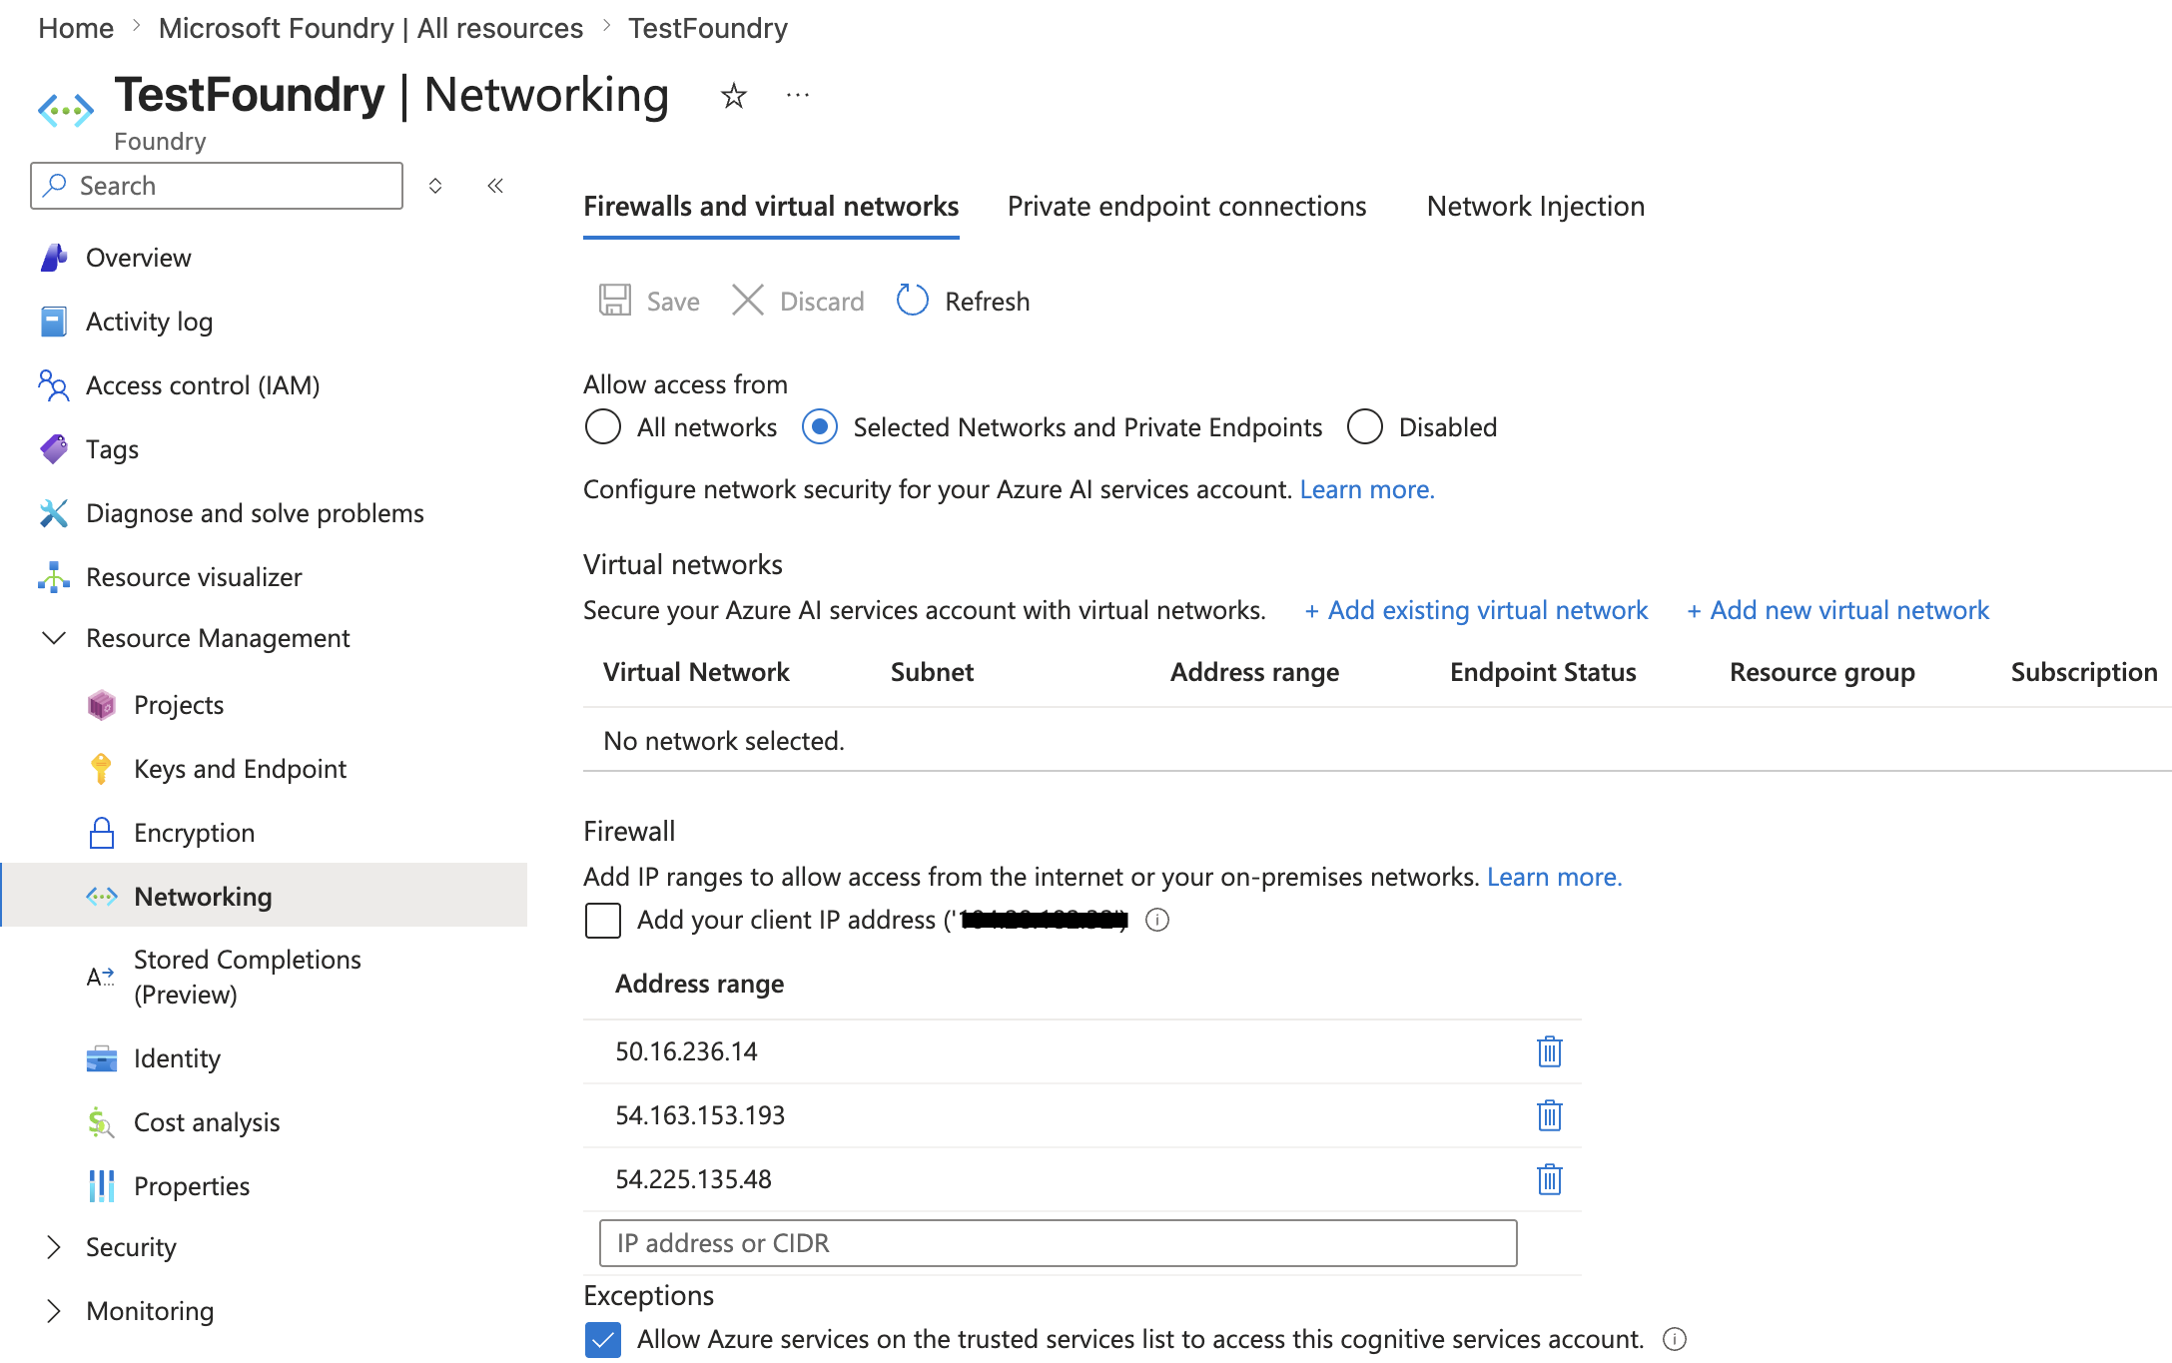
Task: Open Overview in the sidebar menu
Action: click(x=139, y=258)
